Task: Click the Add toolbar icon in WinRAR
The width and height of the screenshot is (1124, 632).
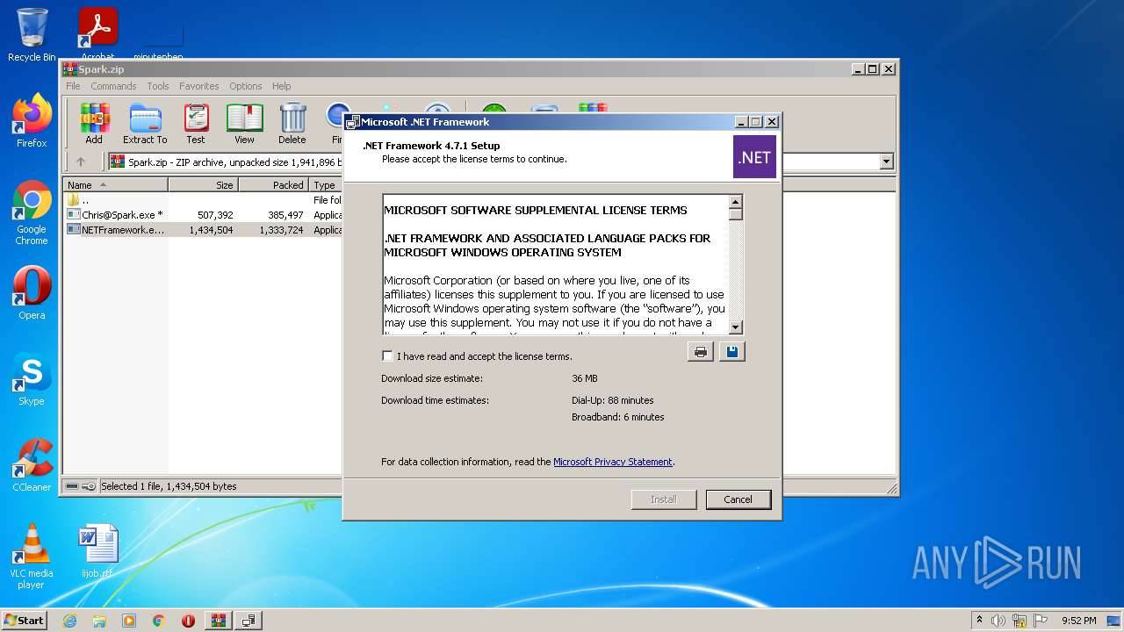Action: [x=94, y=123]
